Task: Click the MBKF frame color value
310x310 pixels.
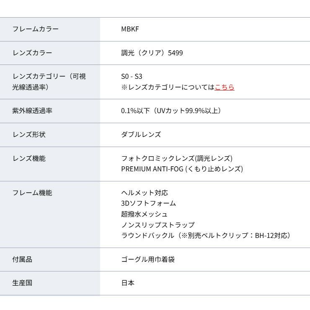Action: tap(130, 29)
